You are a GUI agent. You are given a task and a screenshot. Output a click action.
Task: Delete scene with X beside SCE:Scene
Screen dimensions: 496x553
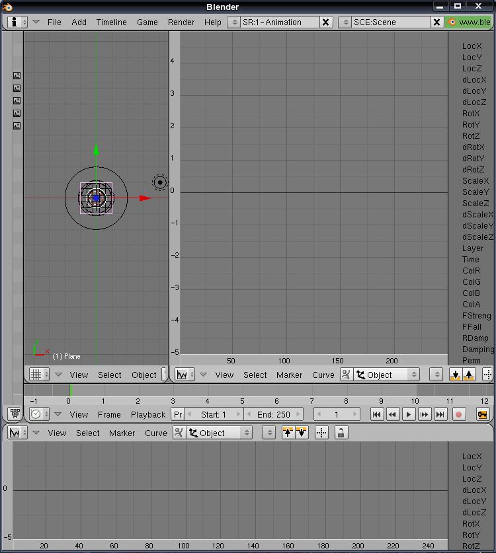pyautogui.click(x=436, y=22)
